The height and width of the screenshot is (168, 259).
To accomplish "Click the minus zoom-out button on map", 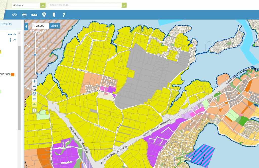I will pos(34,87).
